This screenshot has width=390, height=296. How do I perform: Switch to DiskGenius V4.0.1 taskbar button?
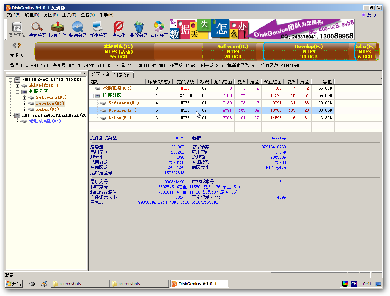199,284
